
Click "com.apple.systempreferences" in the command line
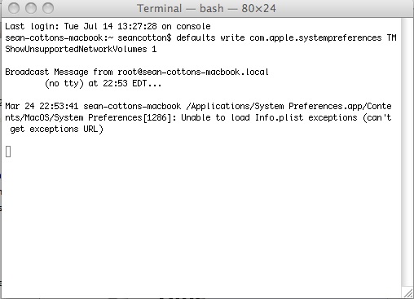click(x=315, y=37)
